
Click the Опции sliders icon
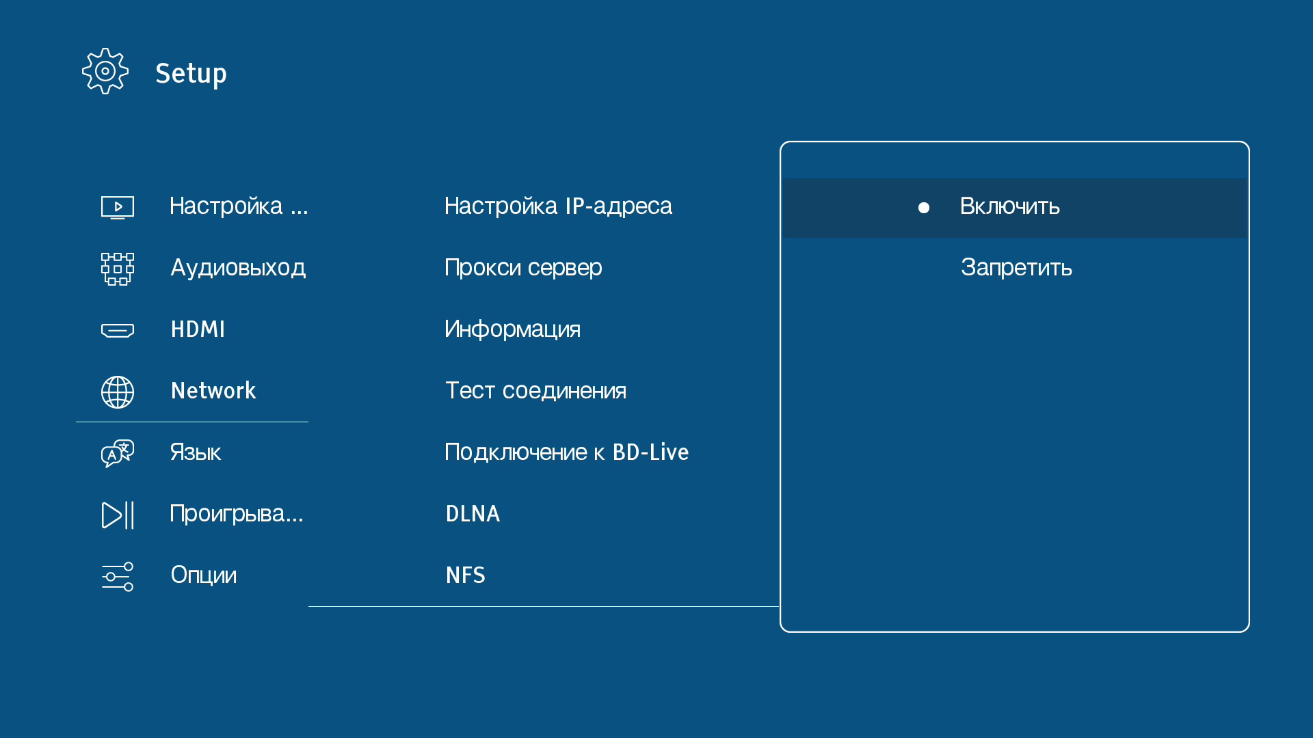[118, 577]
